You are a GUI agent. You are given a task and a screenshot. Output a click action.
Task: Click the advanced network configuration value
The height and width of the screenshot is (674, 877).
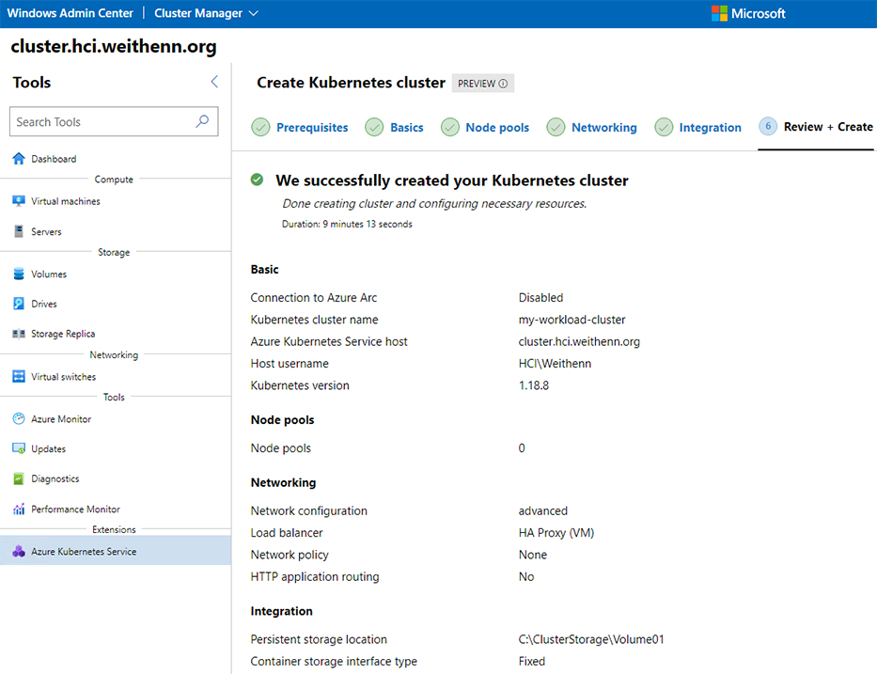click(x=542, y=510)
